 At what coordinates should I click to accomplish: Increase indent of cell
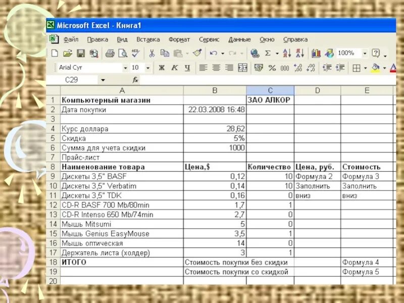pyautogui.click(x=340, y=68)
